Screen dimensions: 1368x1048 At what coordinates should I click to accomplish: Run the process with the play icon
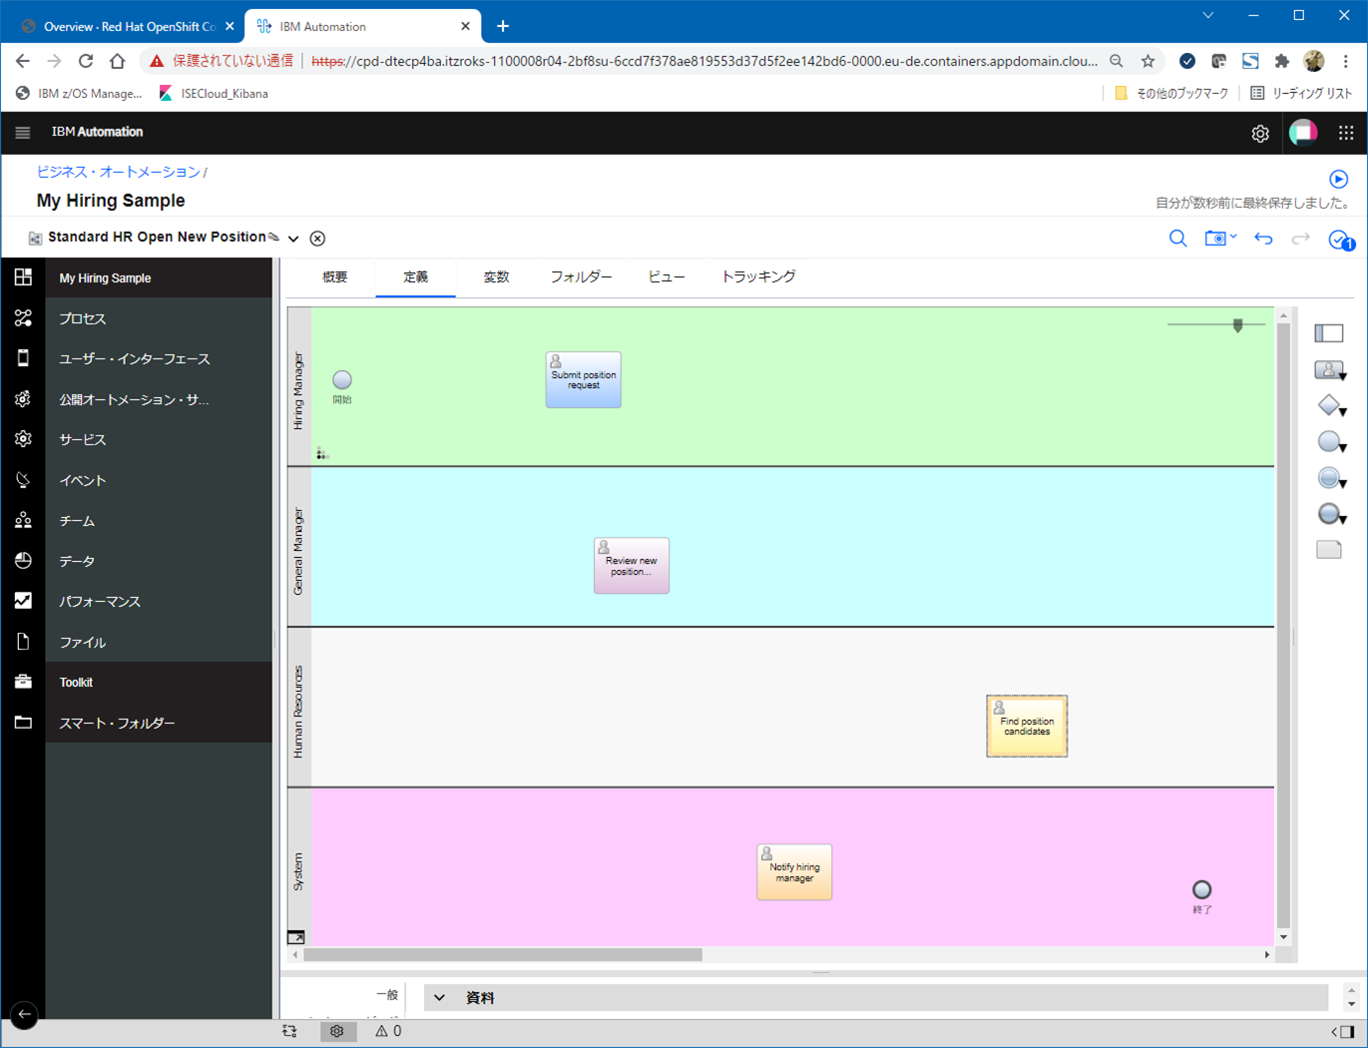[1339, 180]
